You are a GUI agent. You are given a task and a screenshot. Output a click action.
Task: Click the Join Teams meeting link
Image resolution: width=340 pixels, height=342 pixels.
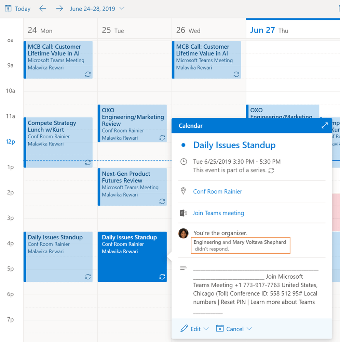tap(218, 213)
